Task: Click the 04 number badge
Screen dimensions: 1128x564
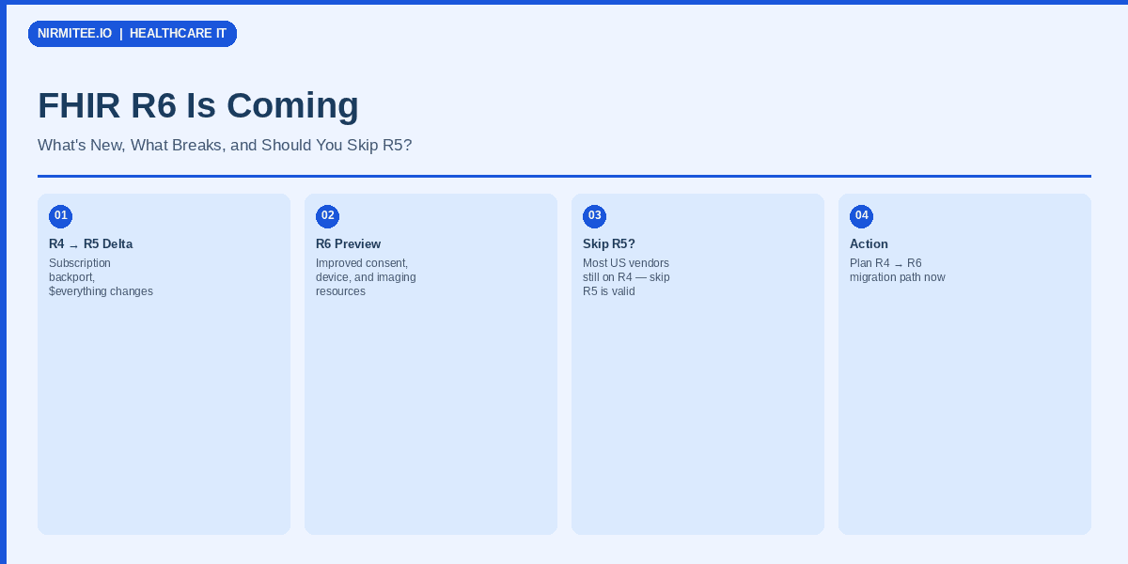Action: (861, 216)
